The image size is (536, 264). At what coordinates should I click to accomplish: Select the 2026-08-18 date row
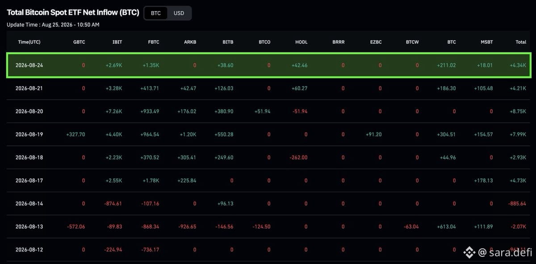(268, 157)
